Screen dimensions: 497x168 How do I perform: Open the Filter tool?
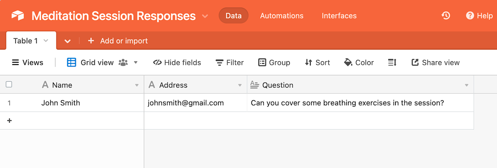pyautogui.click(x=230, y=62)
